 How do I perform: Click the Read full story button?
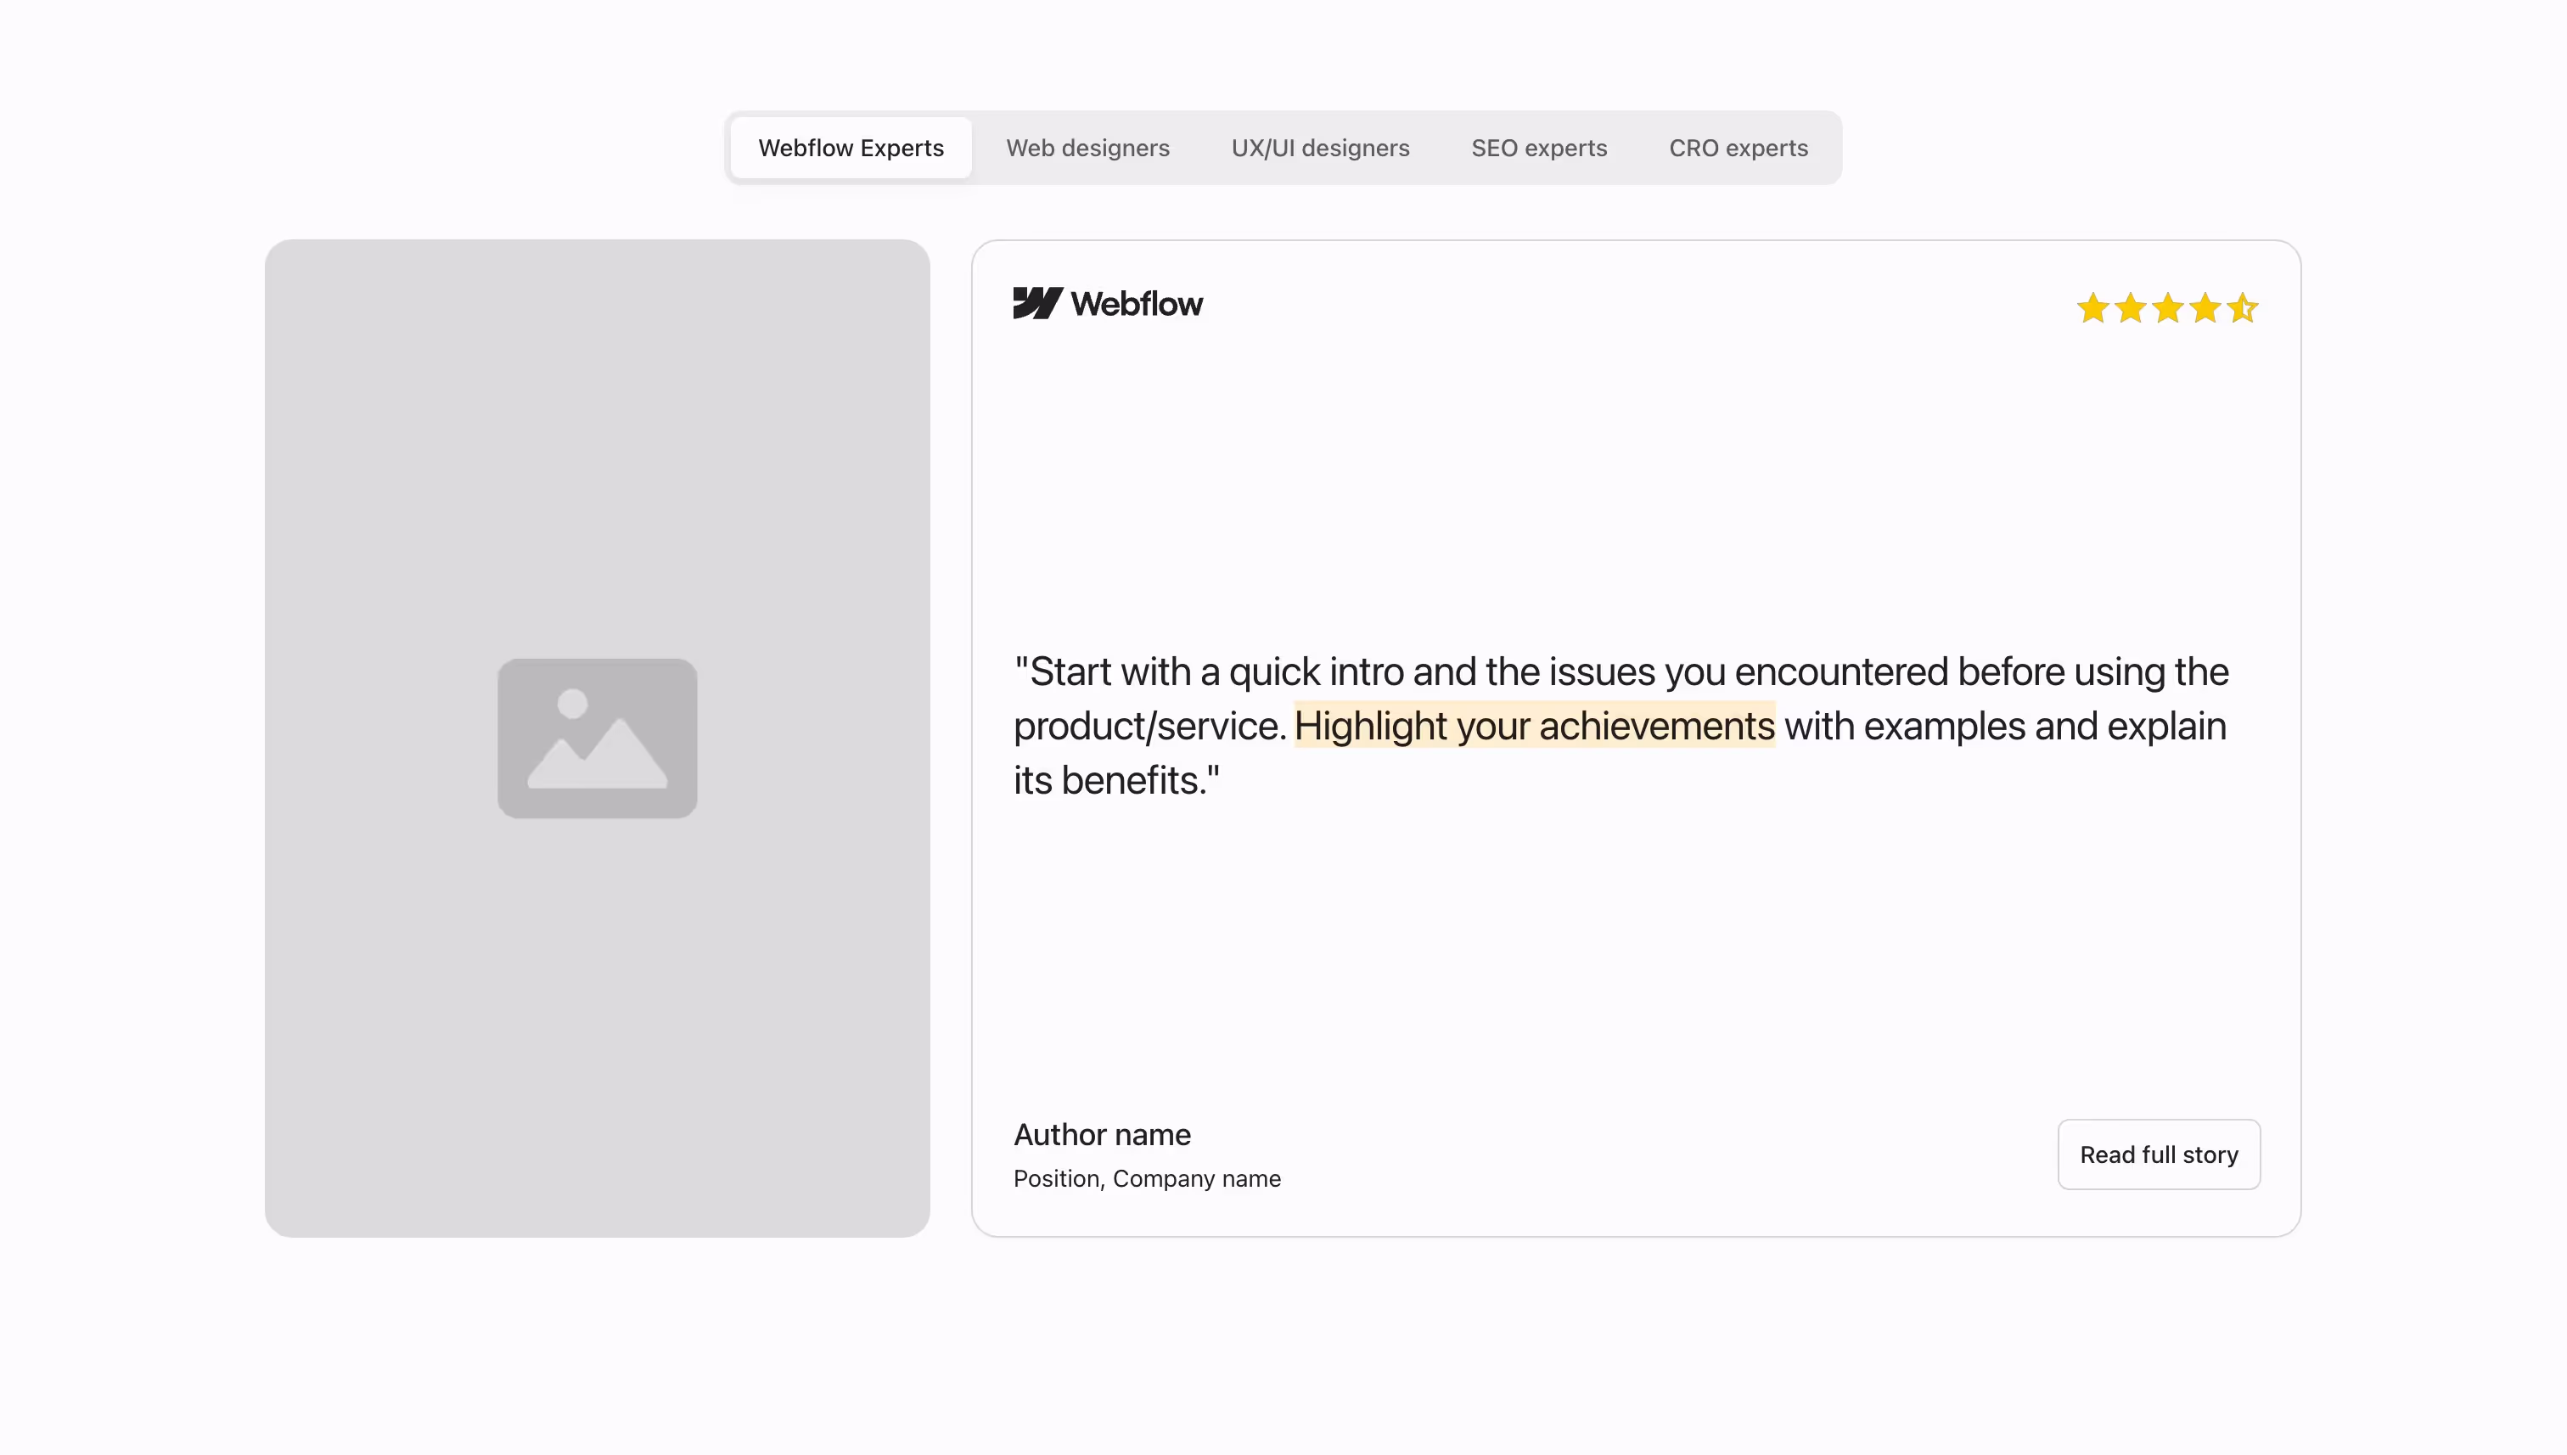click(x=2160, y=1154)
